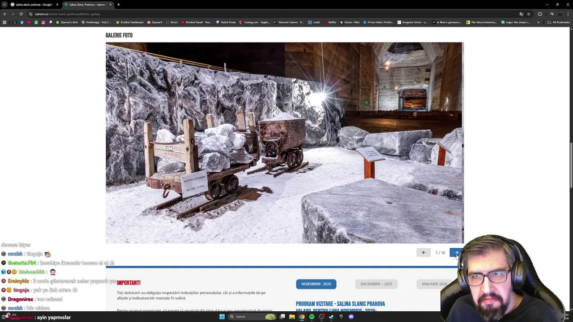This screenshot has height=322, width=573.
Task: Open the Tureng.com bookmark
Action: coord(254,22)
